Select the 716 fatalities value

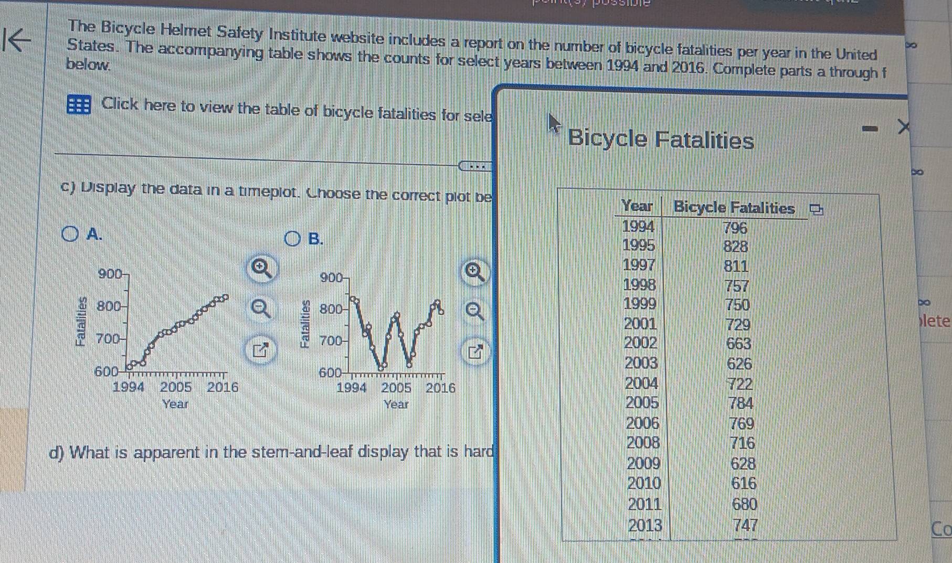coord(743,443)
